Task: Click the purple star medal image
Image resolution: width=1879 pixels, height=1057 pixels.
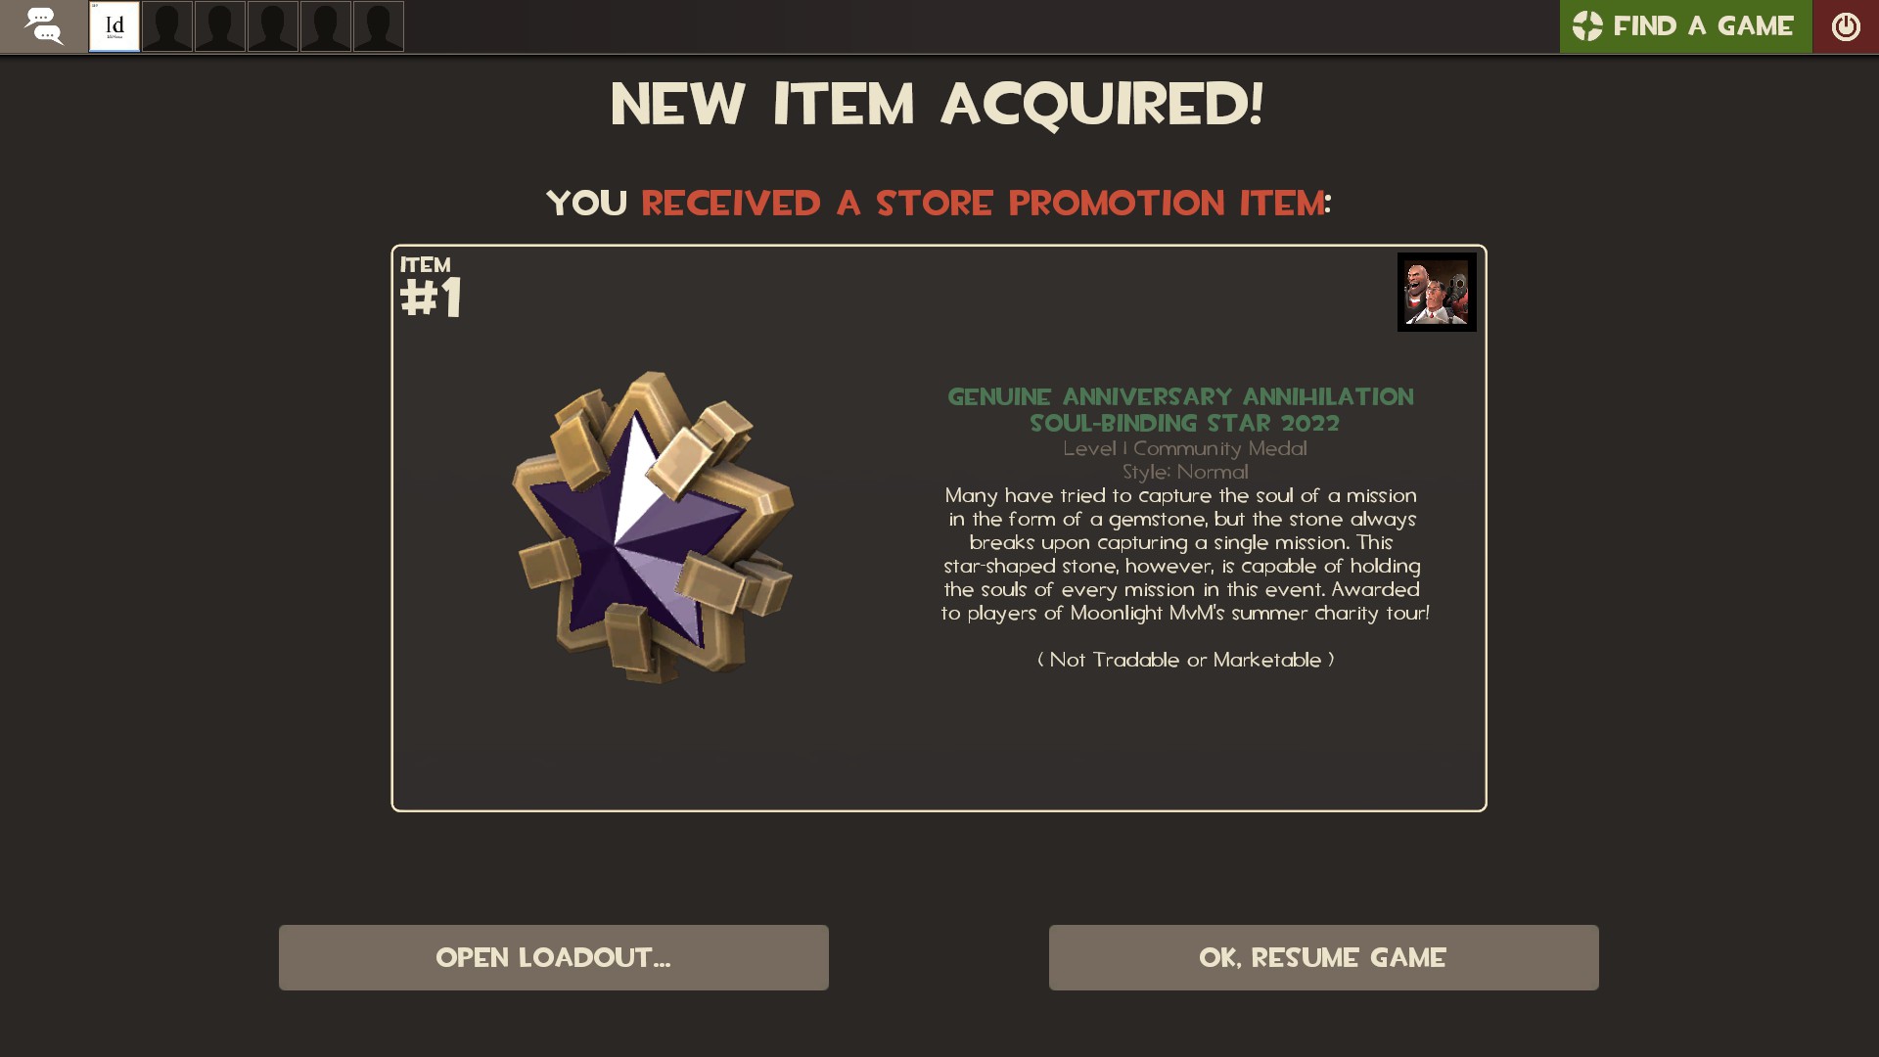Action: (x=653, y=527)
